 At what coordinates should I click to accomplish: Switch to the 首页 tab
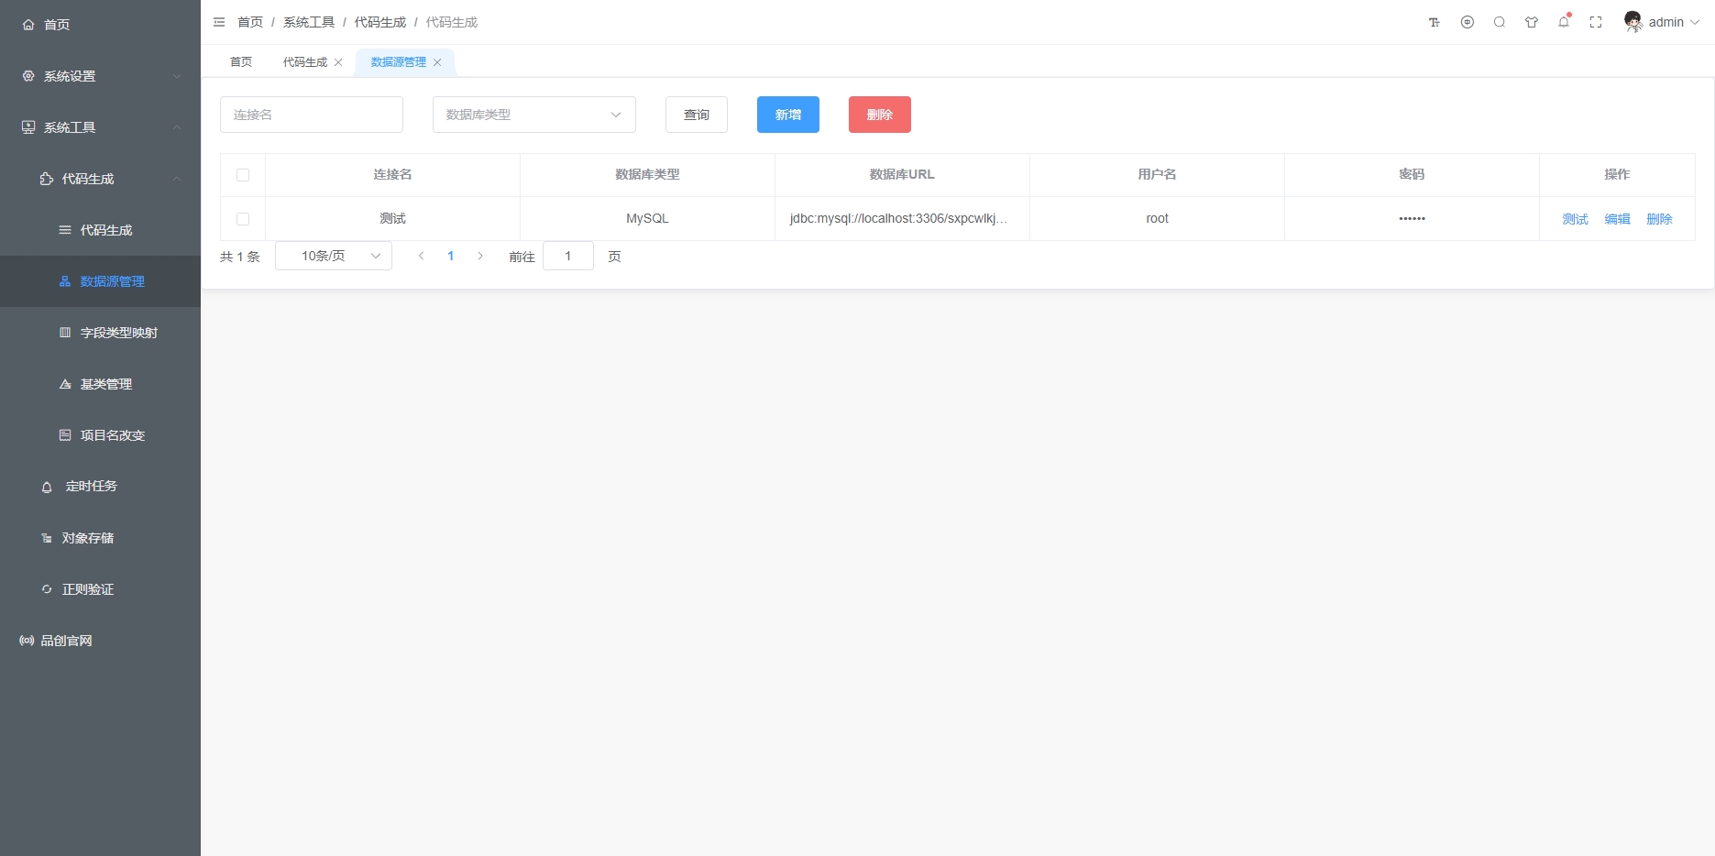tap(241, 62)
